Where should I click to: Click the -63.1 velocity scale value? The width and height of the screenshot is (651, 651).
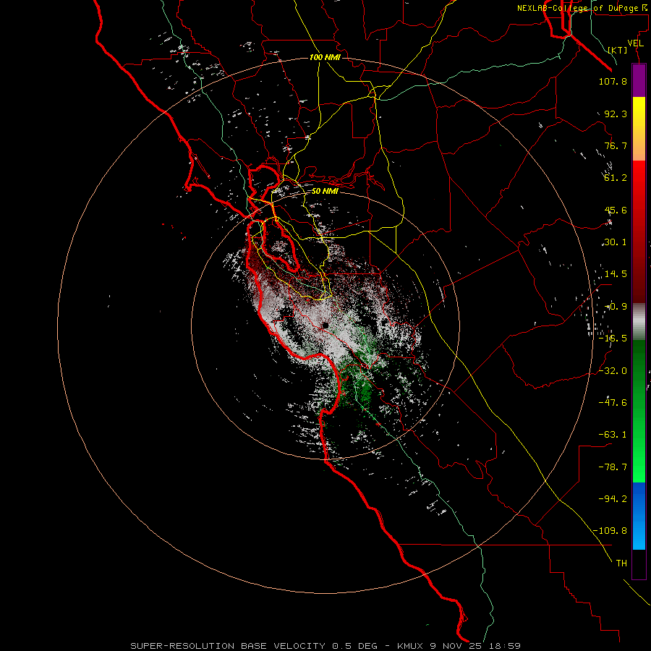point(613,435)
